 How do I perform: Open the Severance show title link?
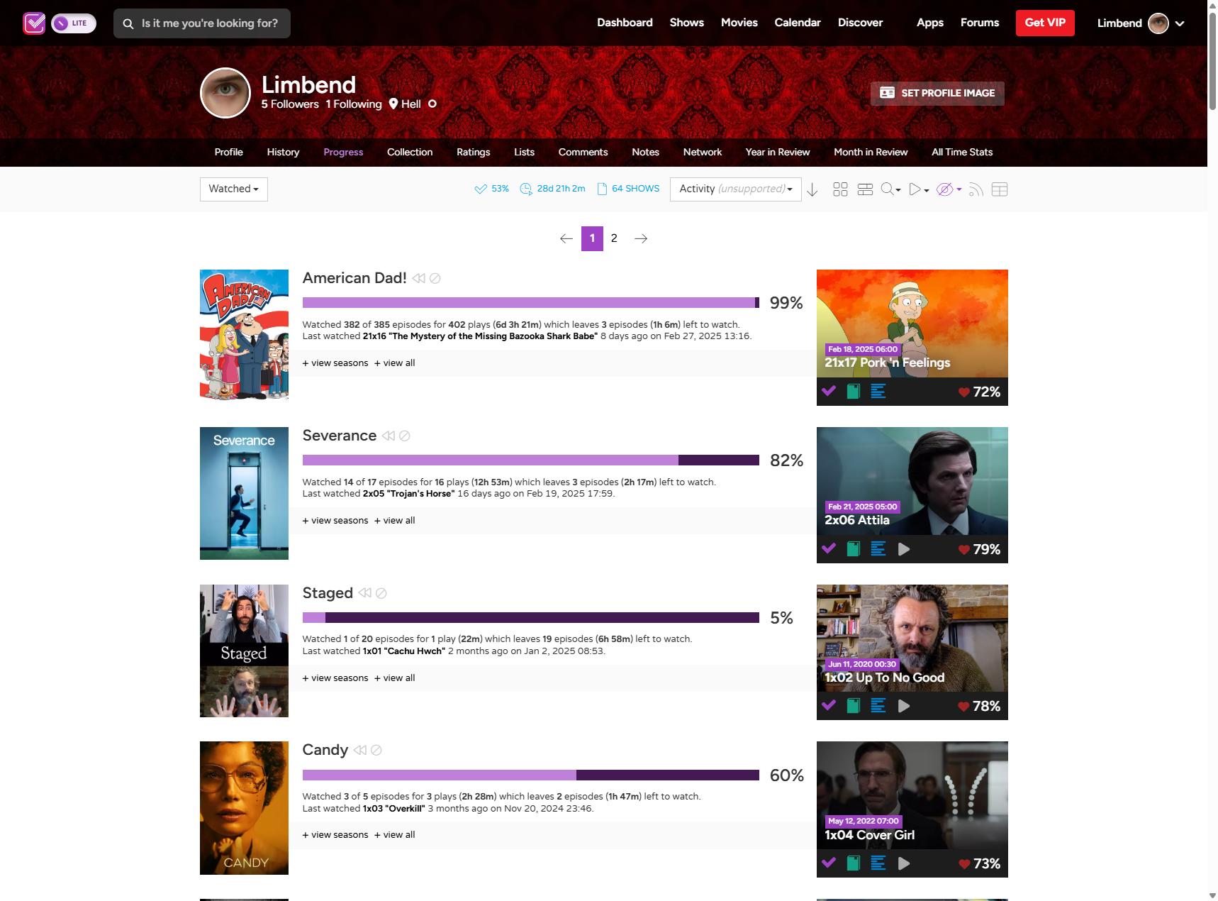pyautogui.click(x=340, y=436)
